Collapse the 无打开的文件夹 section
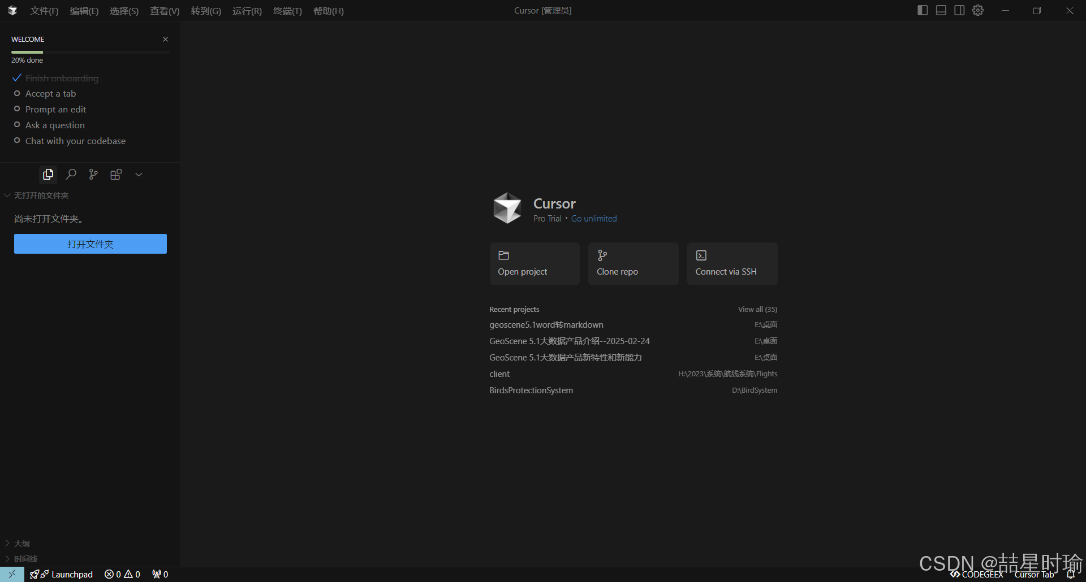1086x582 pixels. 41,196
